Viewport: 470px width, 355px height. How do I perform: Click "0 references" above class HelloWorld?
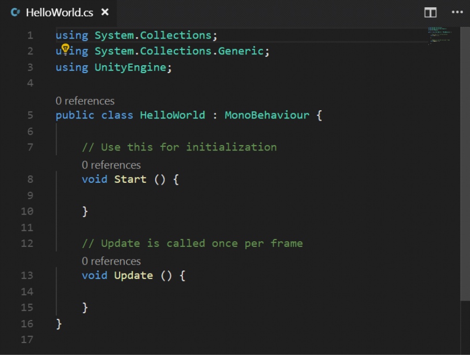coord(85,101)
